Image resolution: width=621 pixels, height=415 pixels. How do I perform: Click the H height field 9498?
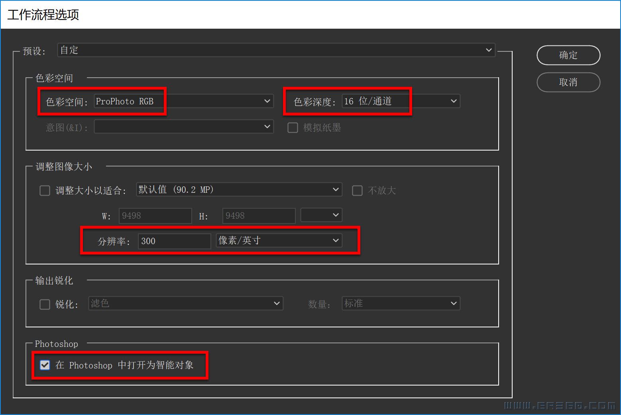click(x=259, y=215)
